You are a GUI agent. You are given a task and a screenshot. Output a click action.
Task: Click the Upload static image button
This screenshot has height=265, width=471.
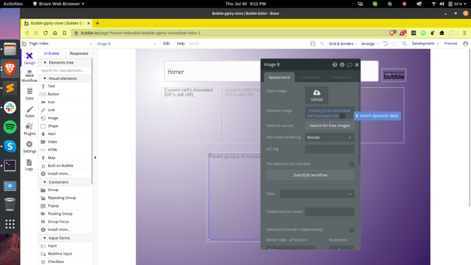point(317,95)
